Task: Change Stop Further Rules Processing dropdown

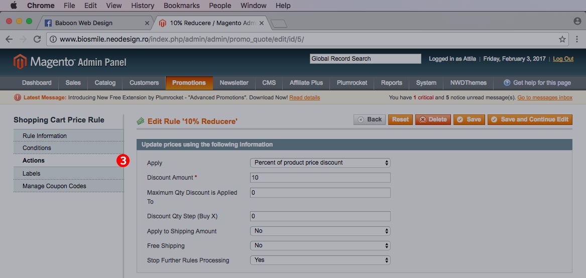Action: (x=320, y=260)
